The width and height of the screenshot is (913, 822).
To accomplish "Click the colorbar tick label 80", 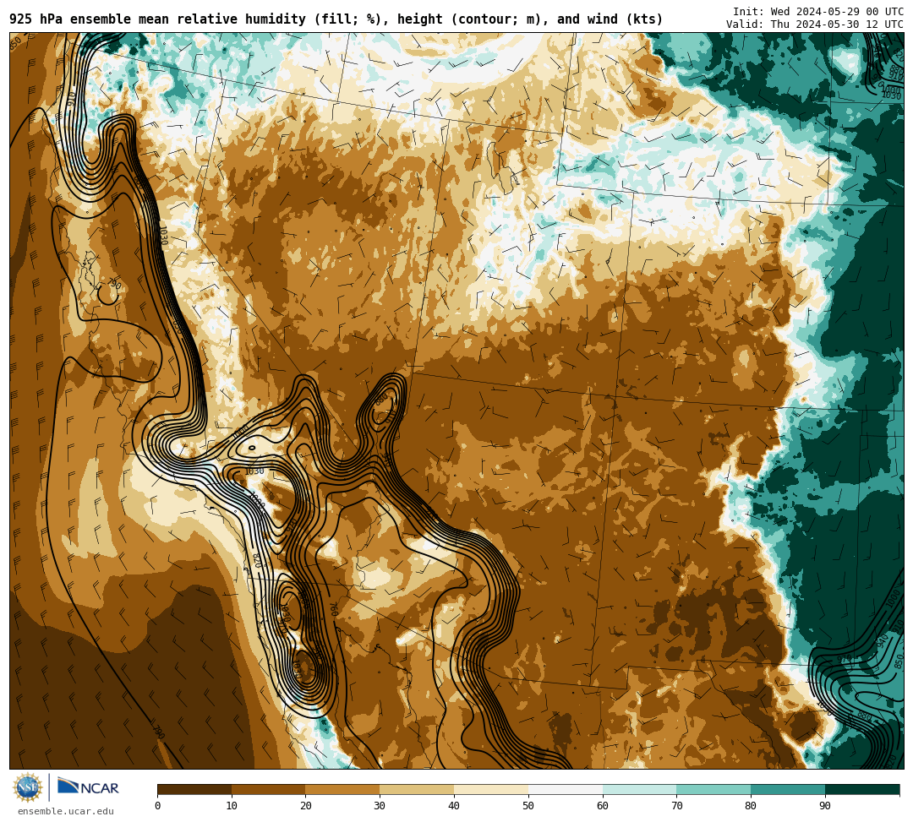I will [x=751, y=806].
